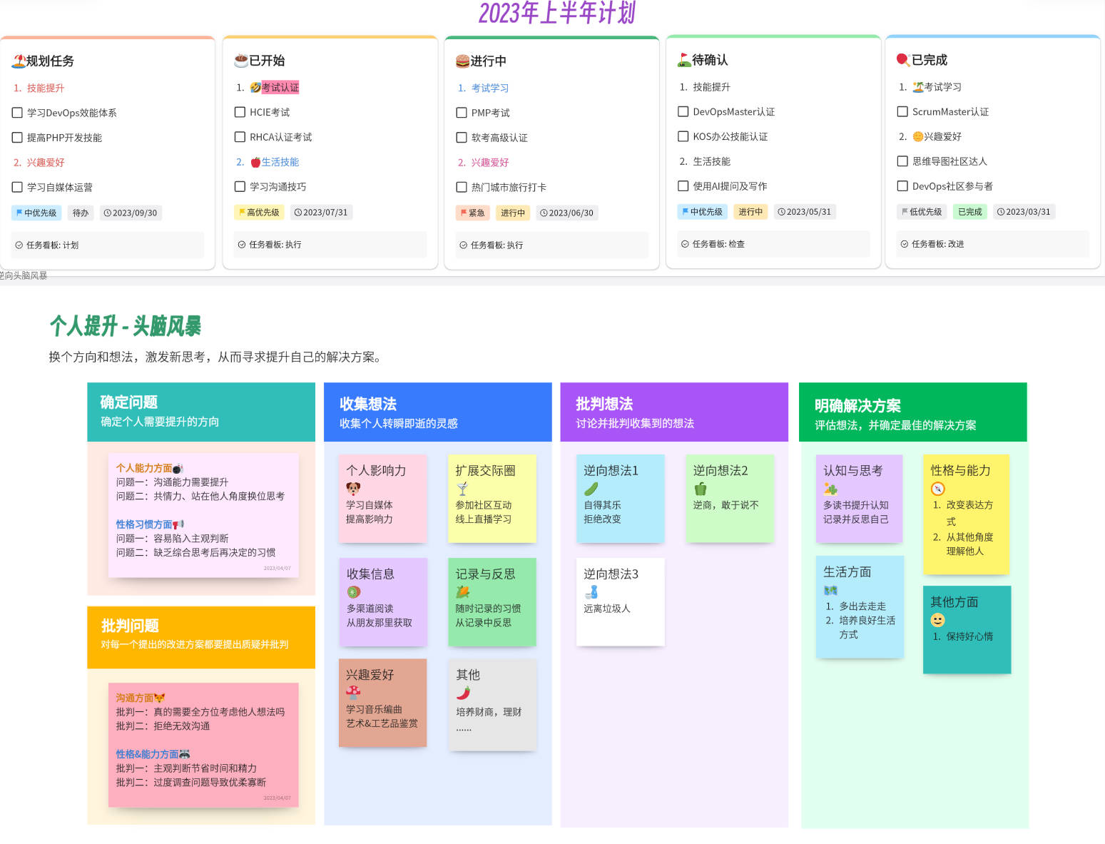Viewport: 1105px width, 844px height.
Task: Select the 高优先级 tag
Action: click(x=259, y=212)
